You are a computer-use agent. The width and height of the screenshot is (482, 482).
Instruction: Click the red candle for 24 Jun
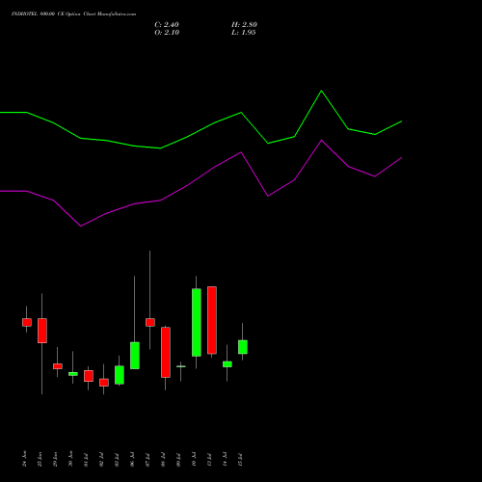point(27,322)
